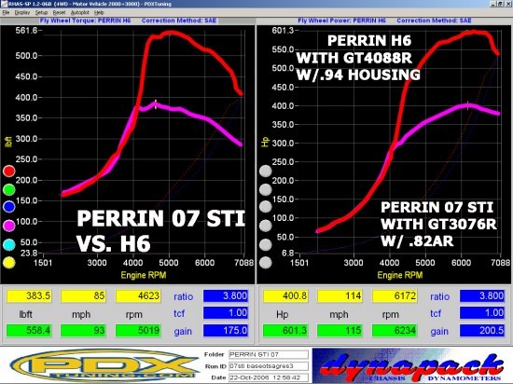513x384 pixels.
Task: Click the green 115 mph value field
Action: (x=340, y=330)
